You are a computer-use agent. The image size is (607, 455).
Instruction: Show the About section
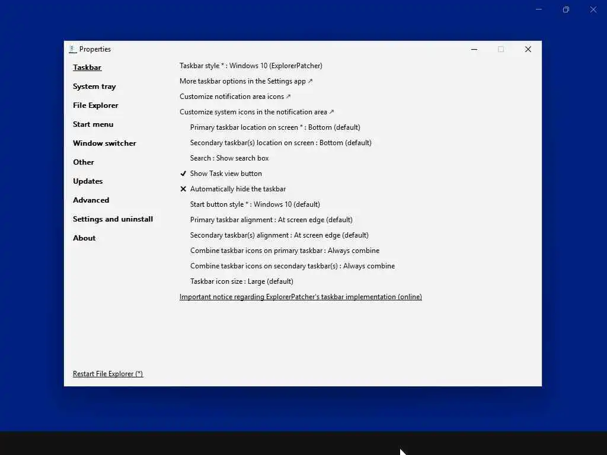(84, 238)
